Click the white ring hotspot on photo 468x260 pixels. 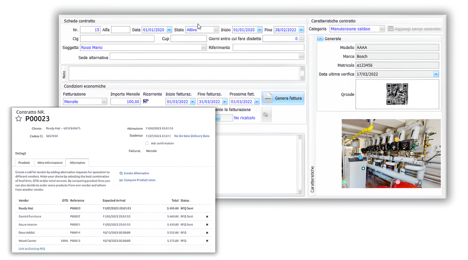[363, 169]
